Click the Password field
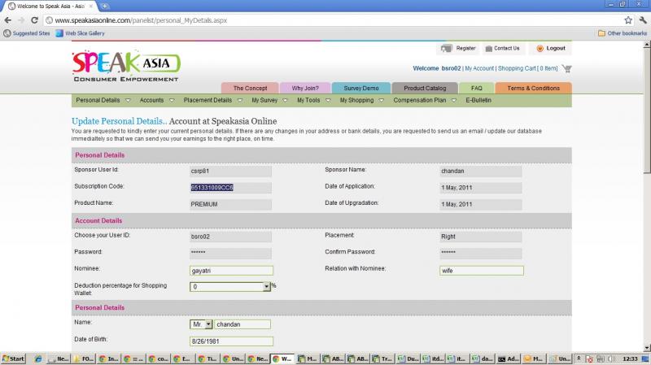Image resolution: width=651 pixels, height=365 pixels. (230, 253)
